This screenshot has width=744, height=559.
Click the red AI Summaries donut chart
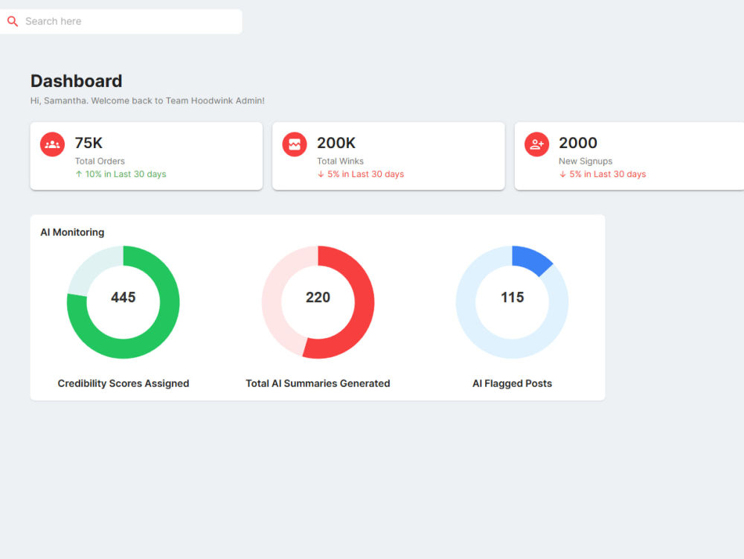coord(318,301)
